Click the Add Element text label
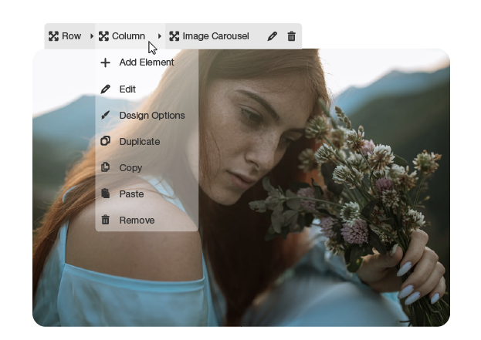481x340 pixels. [x=147, y=62]
